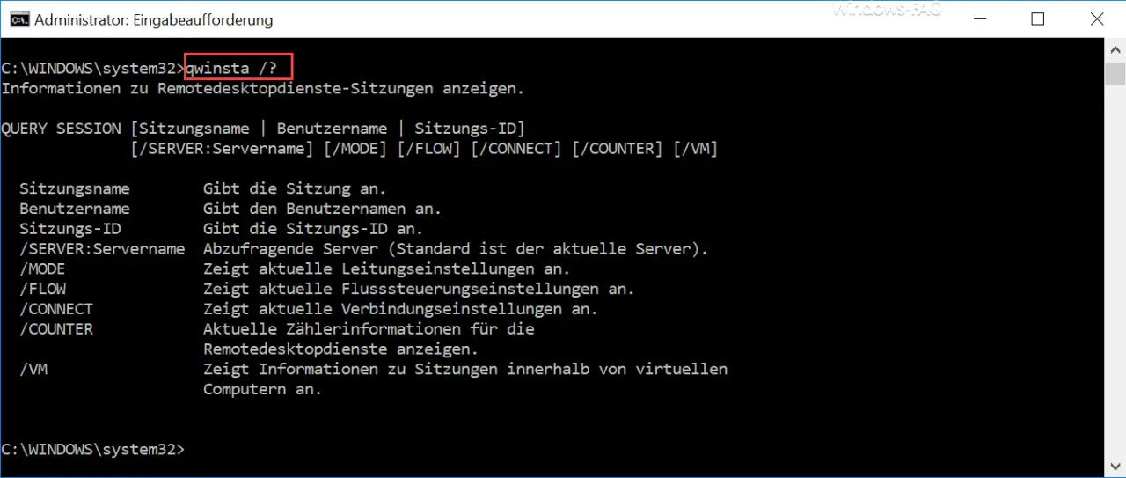Viewport: 1126px width, 478px height.
Task: Close the Administrator command prompt window
Action: click(1096, 18)
